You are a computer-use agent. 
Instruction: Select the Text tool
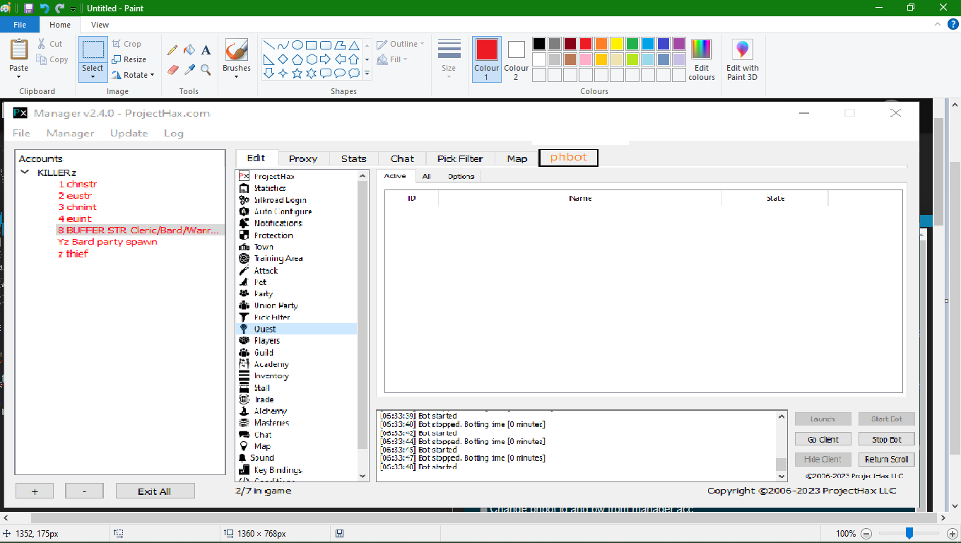coord(206,50)
